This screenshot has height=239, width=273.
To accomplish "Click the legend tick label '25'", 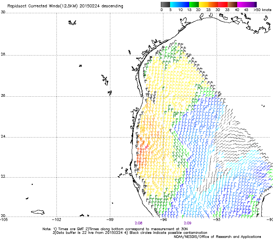I will pos(208,10).
